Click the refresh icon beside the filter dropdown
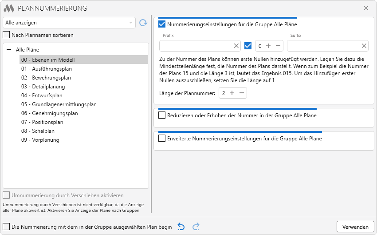Screen dimensions: 377x235 [x=143, y=23]
